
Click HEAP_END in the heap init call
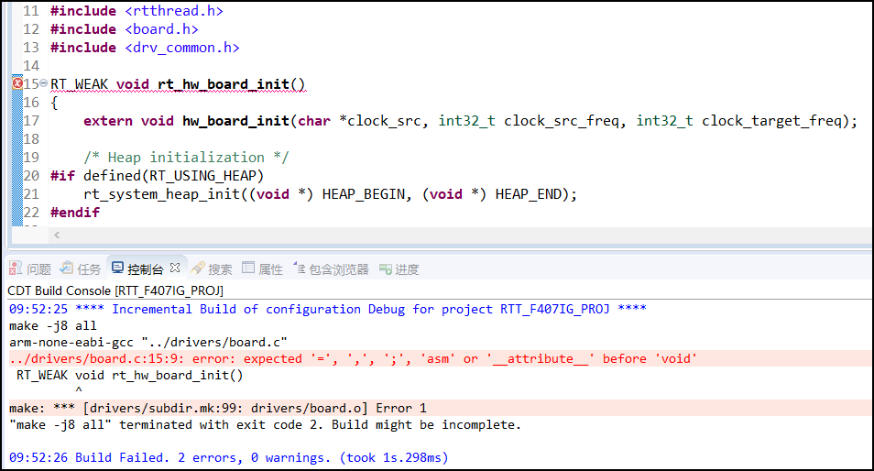(529, 194)
